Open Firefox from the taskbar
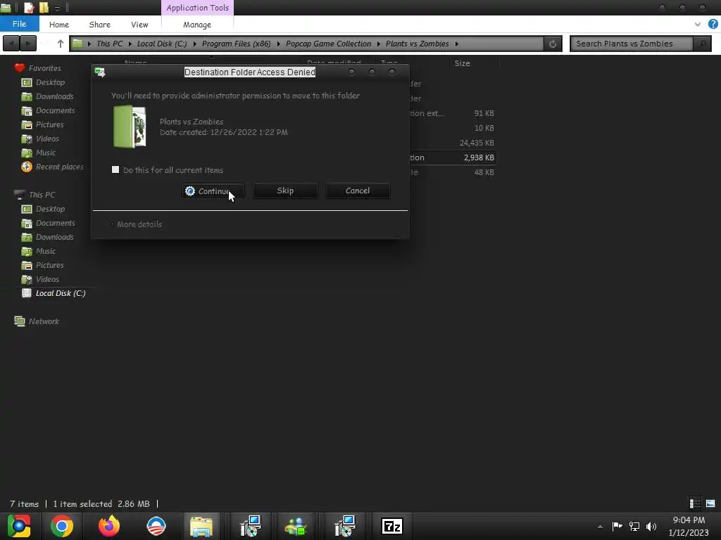This screenshot has width=721, height=540. coord(109,526)
